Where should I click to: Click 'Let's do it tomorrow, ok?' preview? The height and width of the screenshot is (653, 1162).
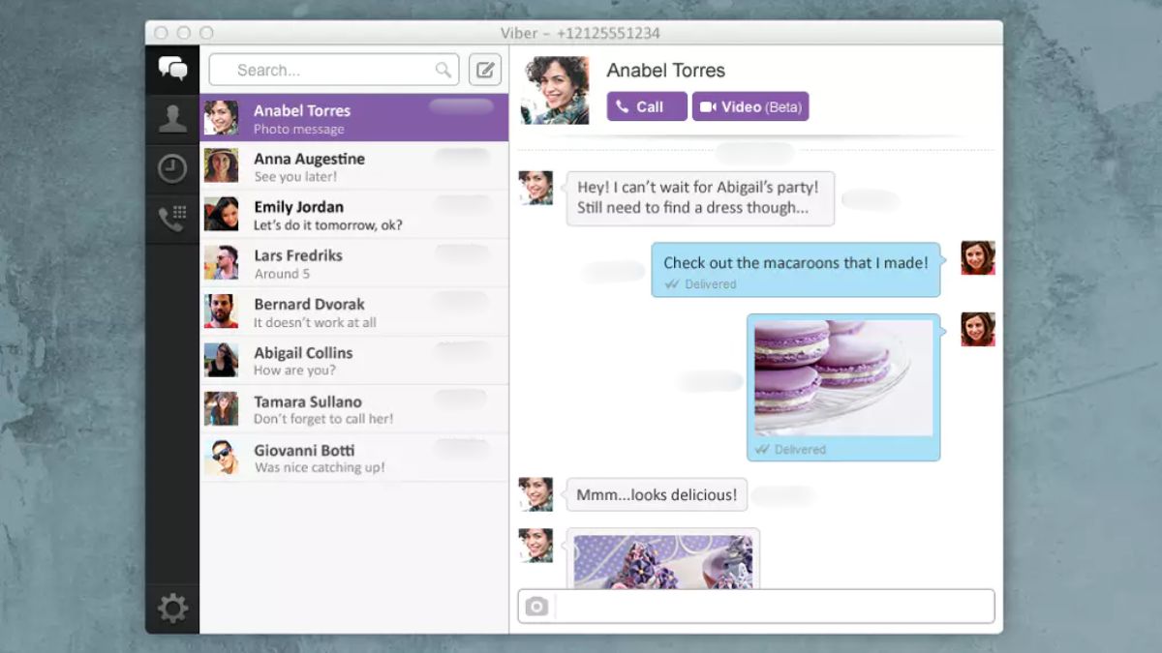click(328, 225)
